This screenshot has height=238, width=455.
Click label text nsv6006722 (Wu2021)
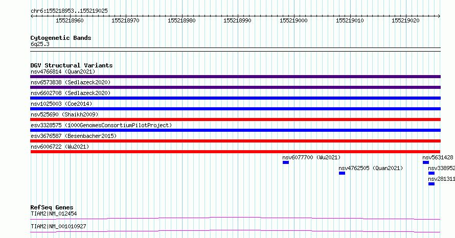tap(60, 147)
